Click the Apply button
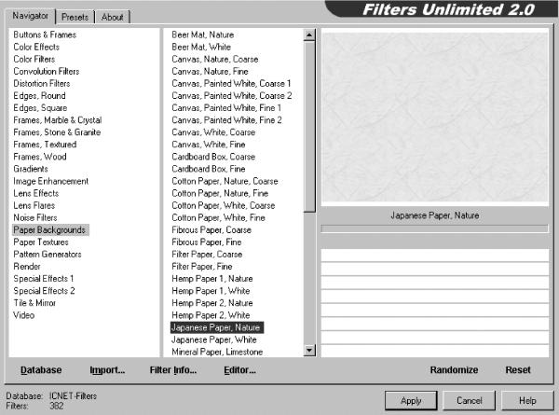Viewport: 559px width, 415px height. (411, 400)
